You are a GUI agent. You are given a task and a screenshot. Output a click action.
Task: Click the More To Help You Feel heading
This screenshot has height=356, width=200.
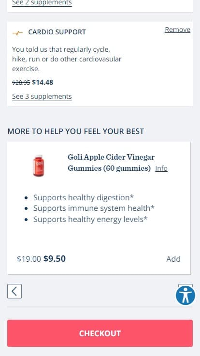point(76,131)
